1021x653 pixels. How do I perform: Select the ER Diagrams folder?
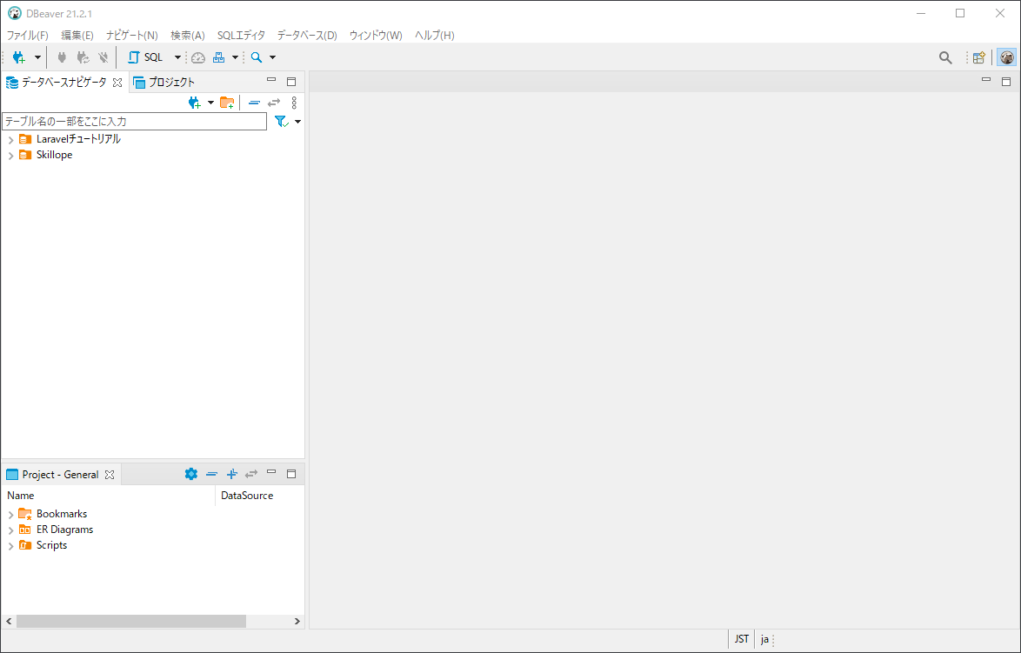pos(64,530)
